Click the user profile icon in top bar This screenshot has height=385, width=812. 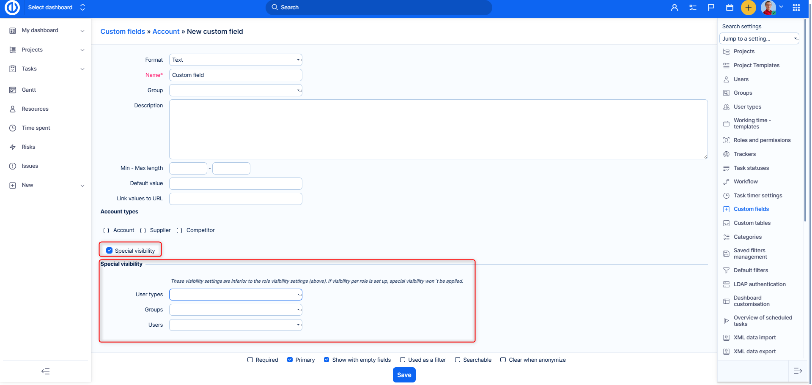tap(674, 8)
